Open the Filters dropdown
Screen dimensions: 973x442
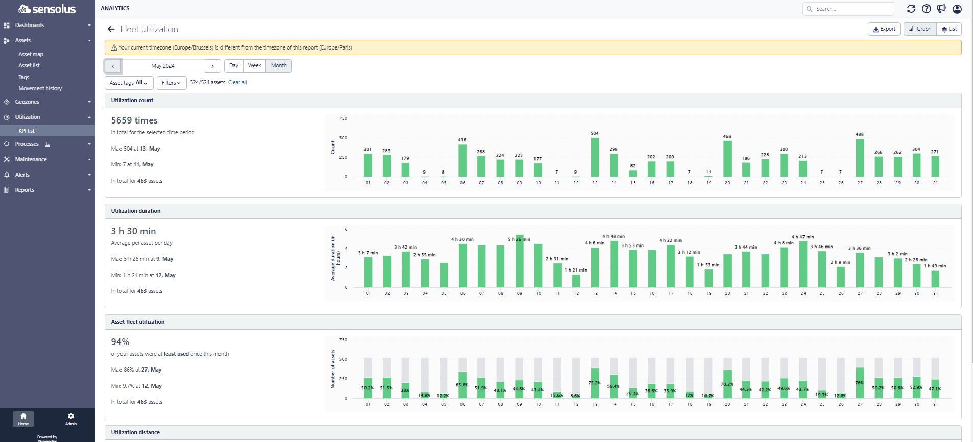[x=171, y=83]
